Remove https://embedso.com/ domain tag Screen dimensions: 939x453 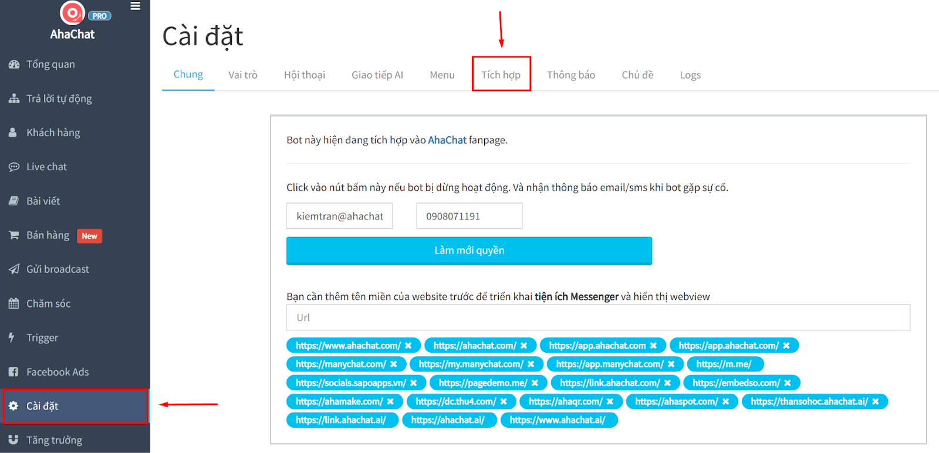[788, 383]
